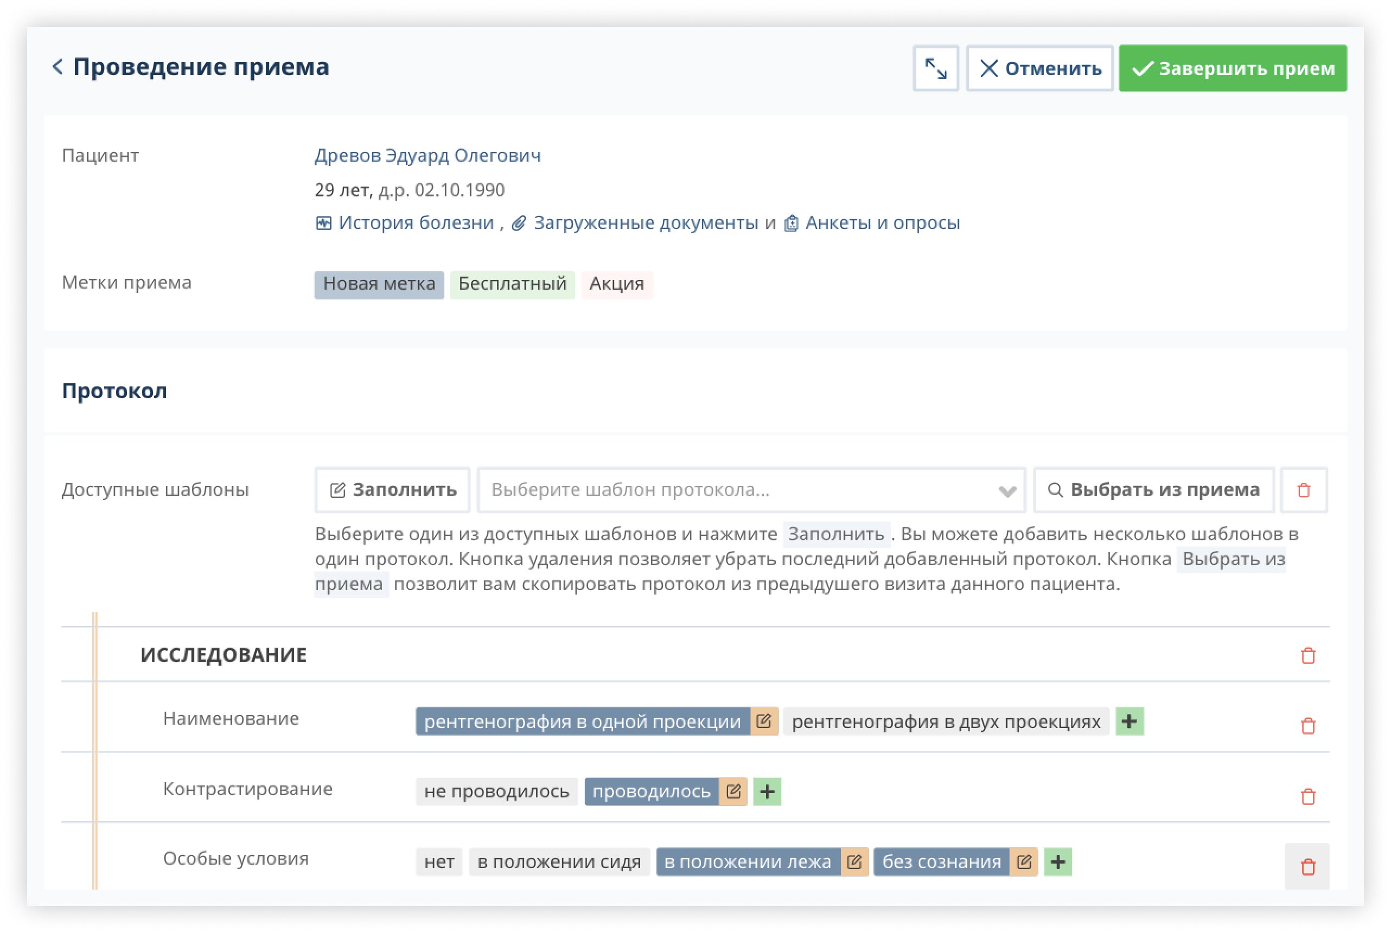Open fullscreen view with the expand arrows icon
Viewport: 1391px width, 933px height.
pyautogui.click(x=935, y=68)
